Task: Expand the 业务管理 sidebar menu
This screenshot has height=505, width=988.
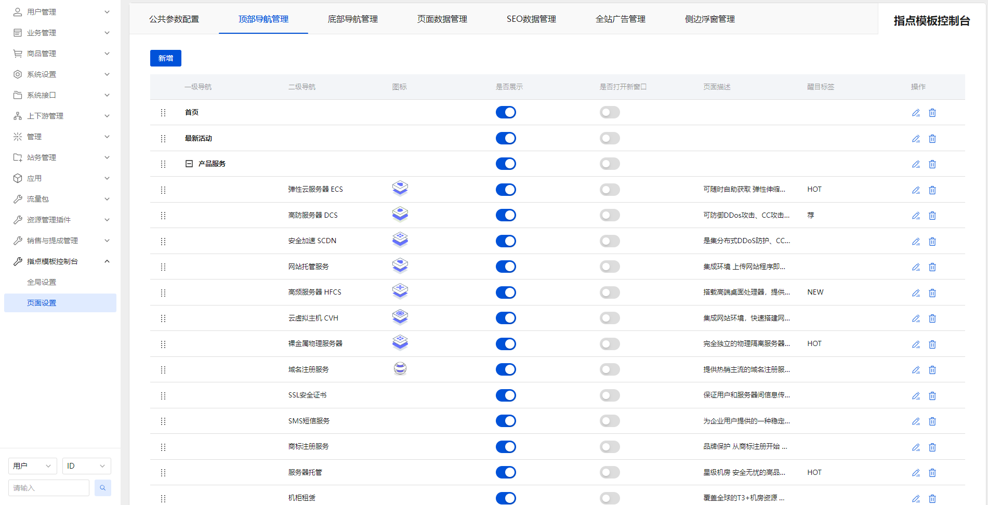Action: pos(60,33)
